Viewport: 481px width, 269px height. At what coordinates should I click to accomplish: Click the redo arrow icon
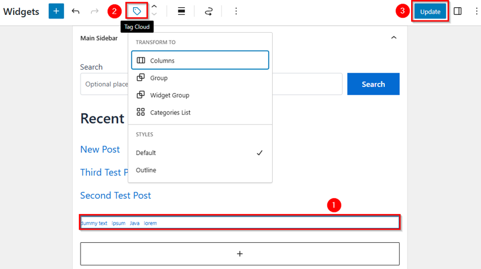[x=95, y=11]
